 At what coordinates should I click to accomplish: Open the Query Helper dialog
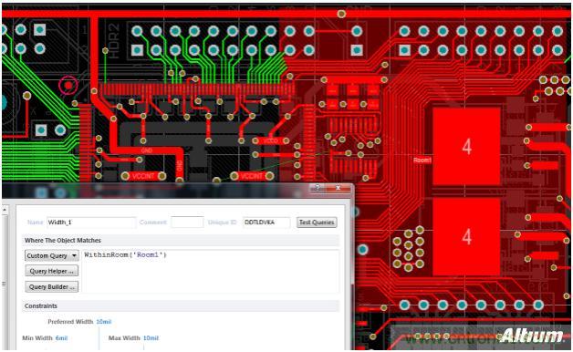[51, 271]
